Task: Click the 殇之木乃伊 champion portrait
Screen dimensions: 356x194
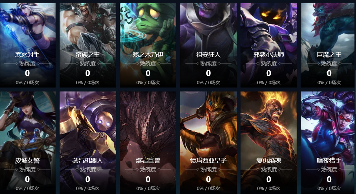Action: [148, 45]
